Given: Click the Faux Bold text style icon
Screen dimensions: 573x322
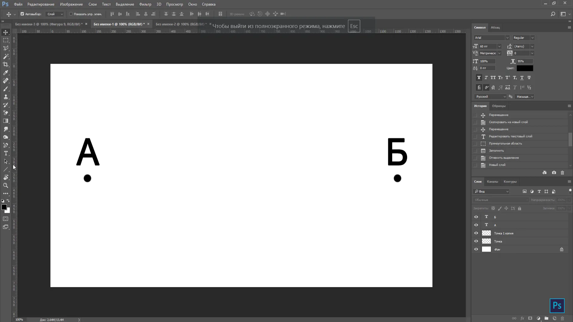Looking at the screenshot, I should coord(479,78).
